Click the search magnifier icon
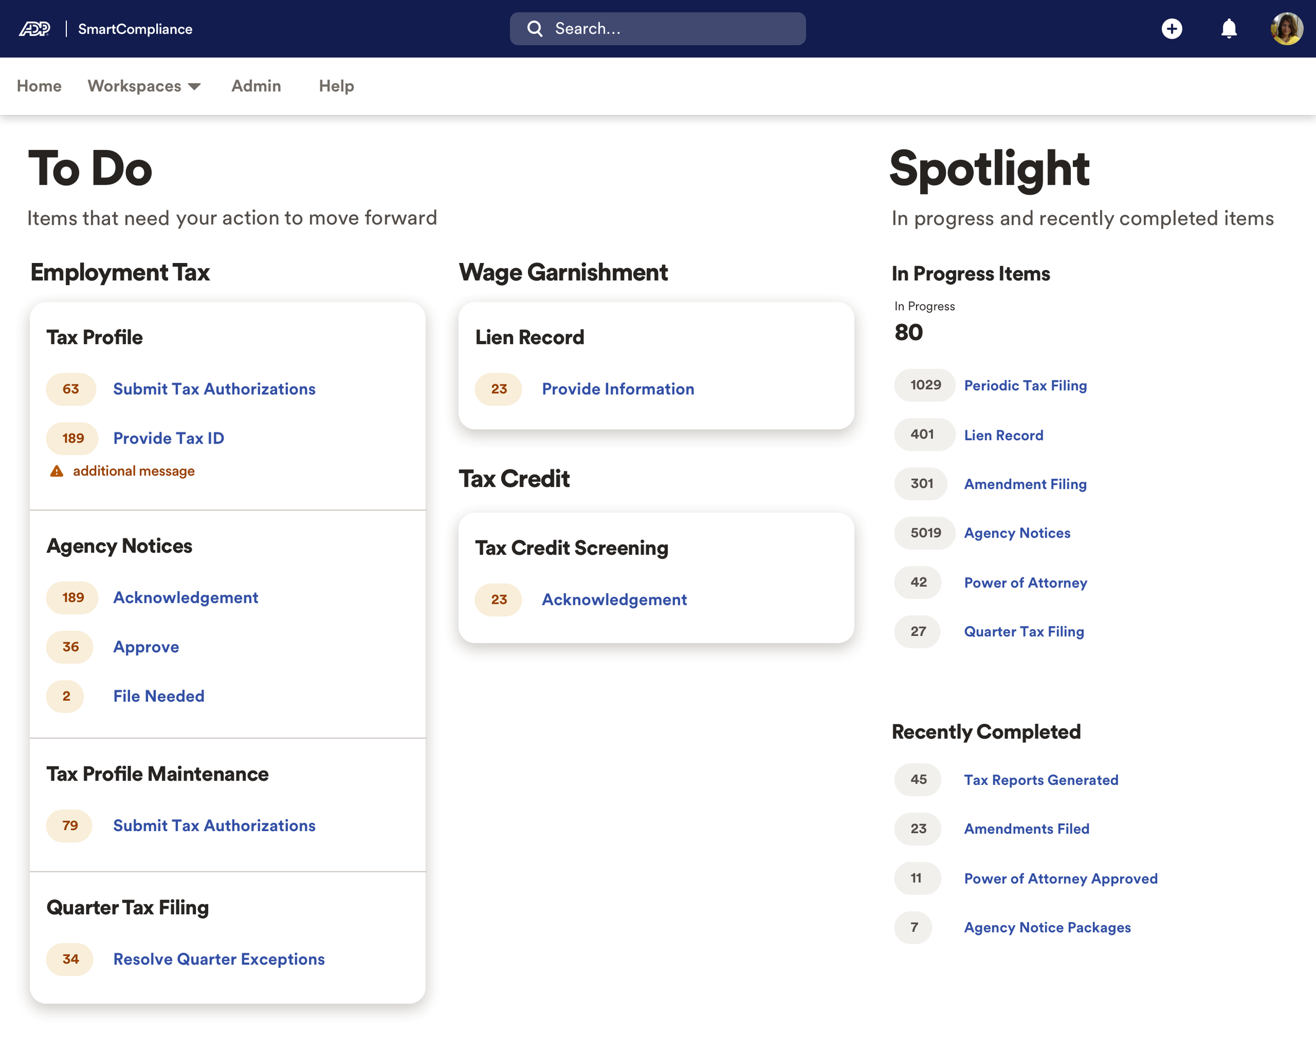 click(534, 28)
